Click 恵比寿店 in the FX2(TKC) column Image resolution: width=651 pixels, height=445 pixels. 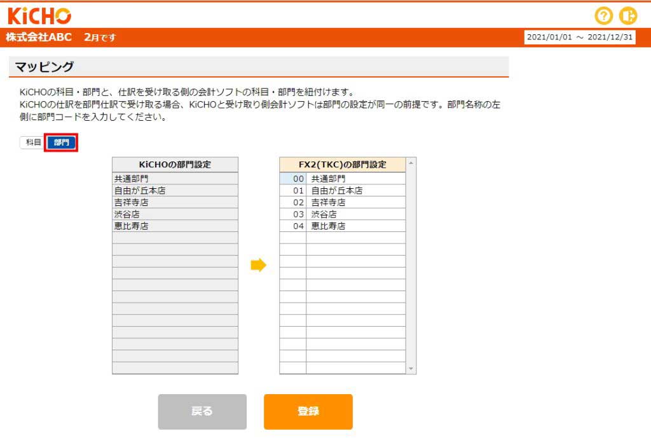(356, 226)
